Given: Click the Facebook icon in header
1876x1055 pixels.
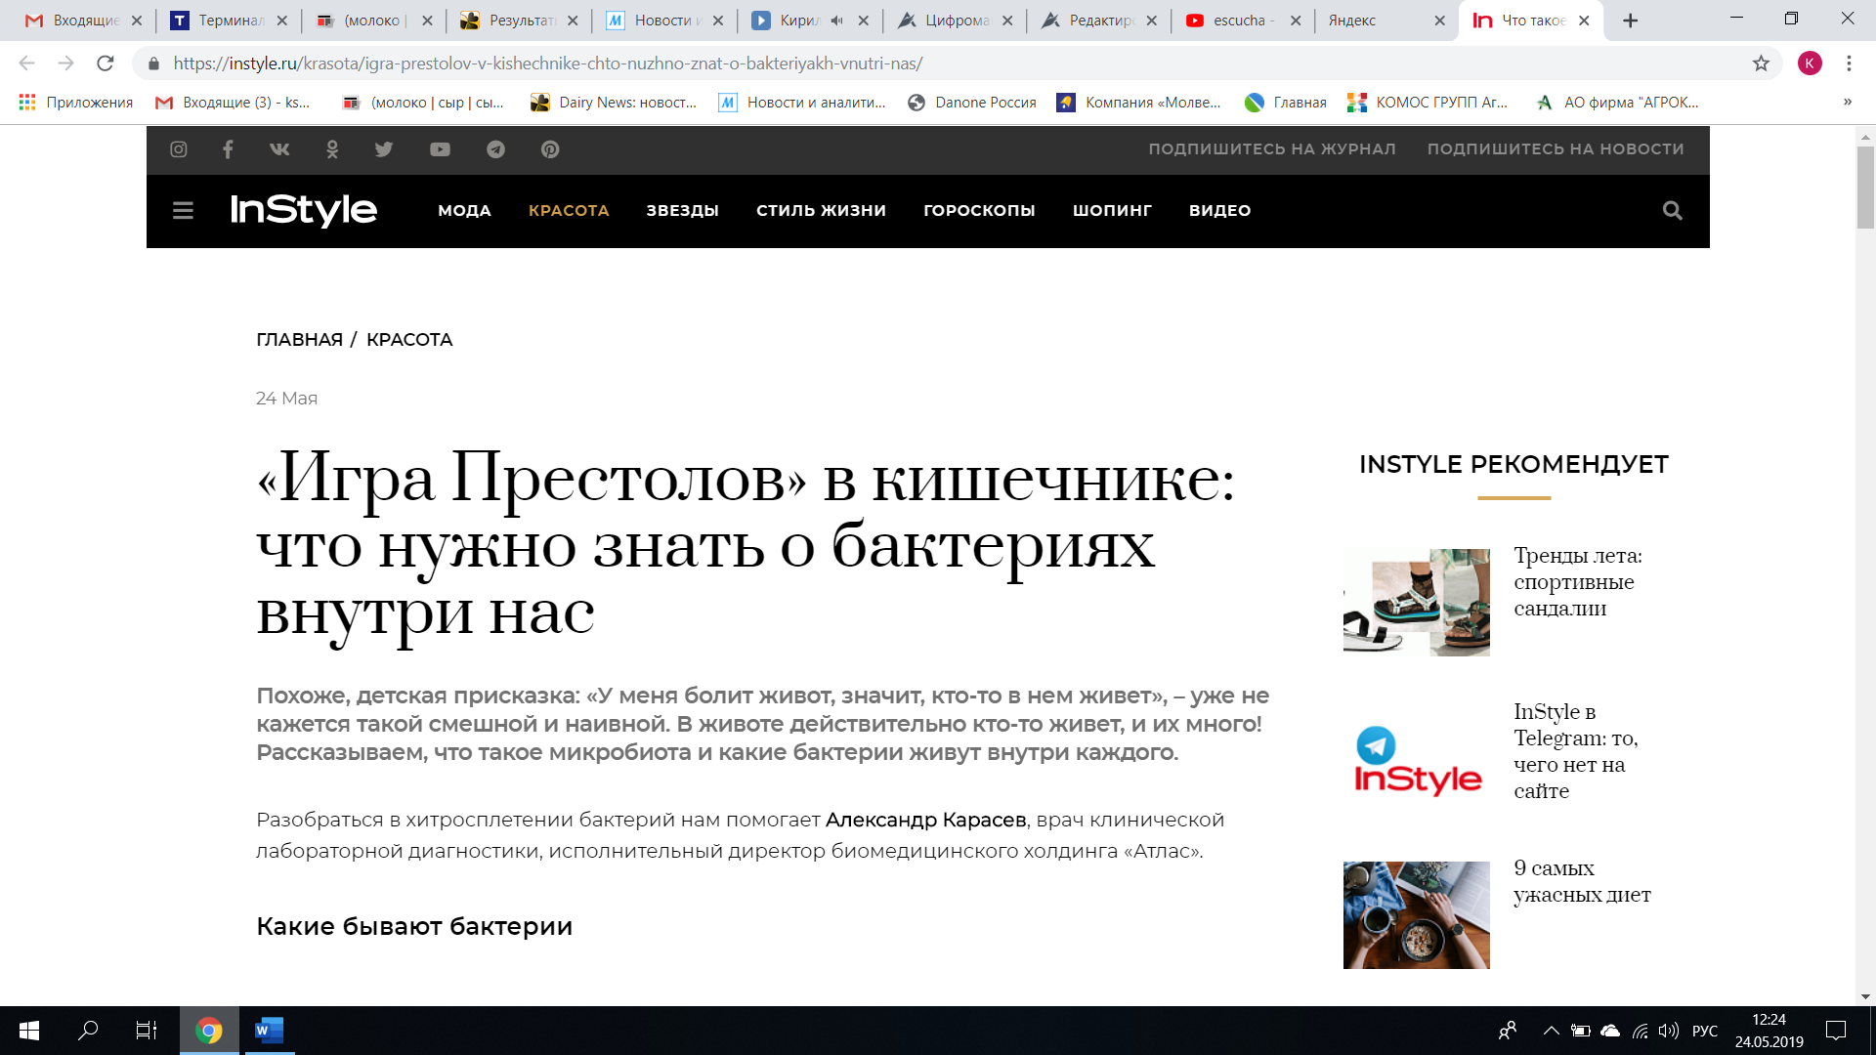Looking at the screenshot, I should [228, 149].
